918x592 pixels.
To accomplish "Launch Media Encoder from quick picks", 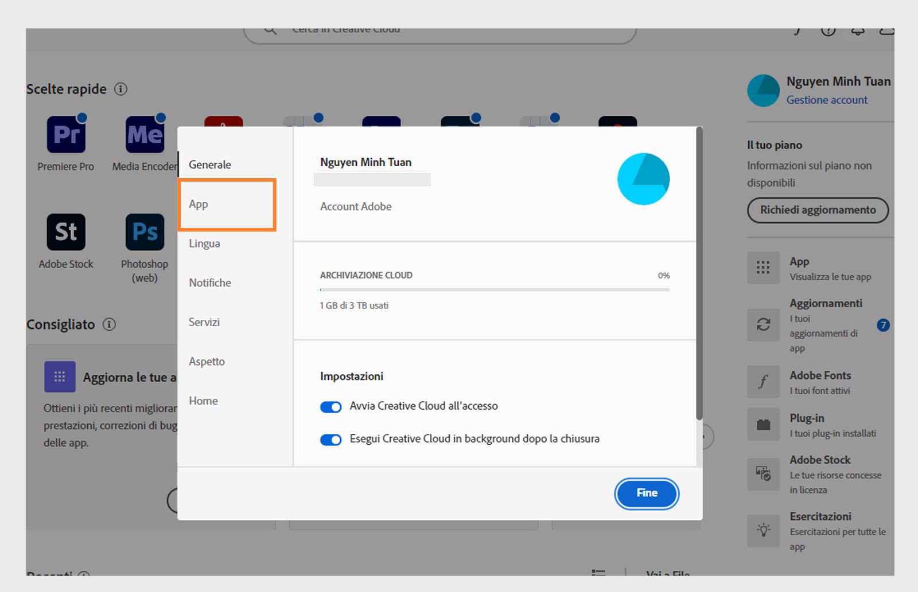I will coord(143,135).
